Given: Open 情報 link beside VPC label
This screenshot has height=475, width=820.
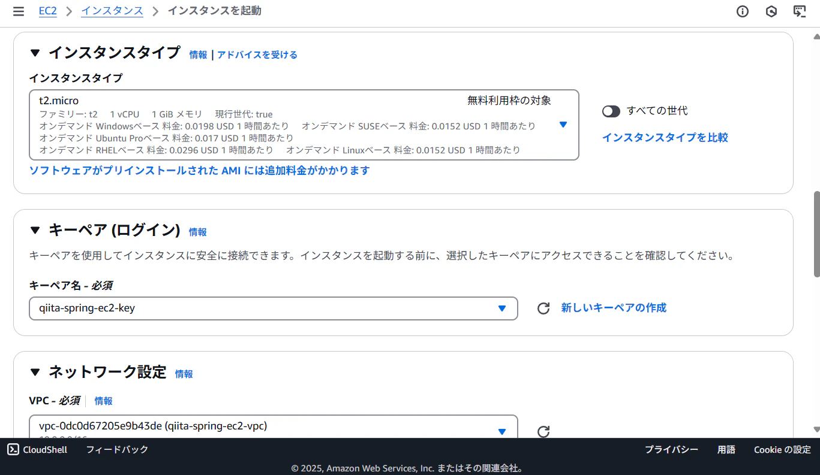Looking at the screenshot, I should [x=104, y=401].
